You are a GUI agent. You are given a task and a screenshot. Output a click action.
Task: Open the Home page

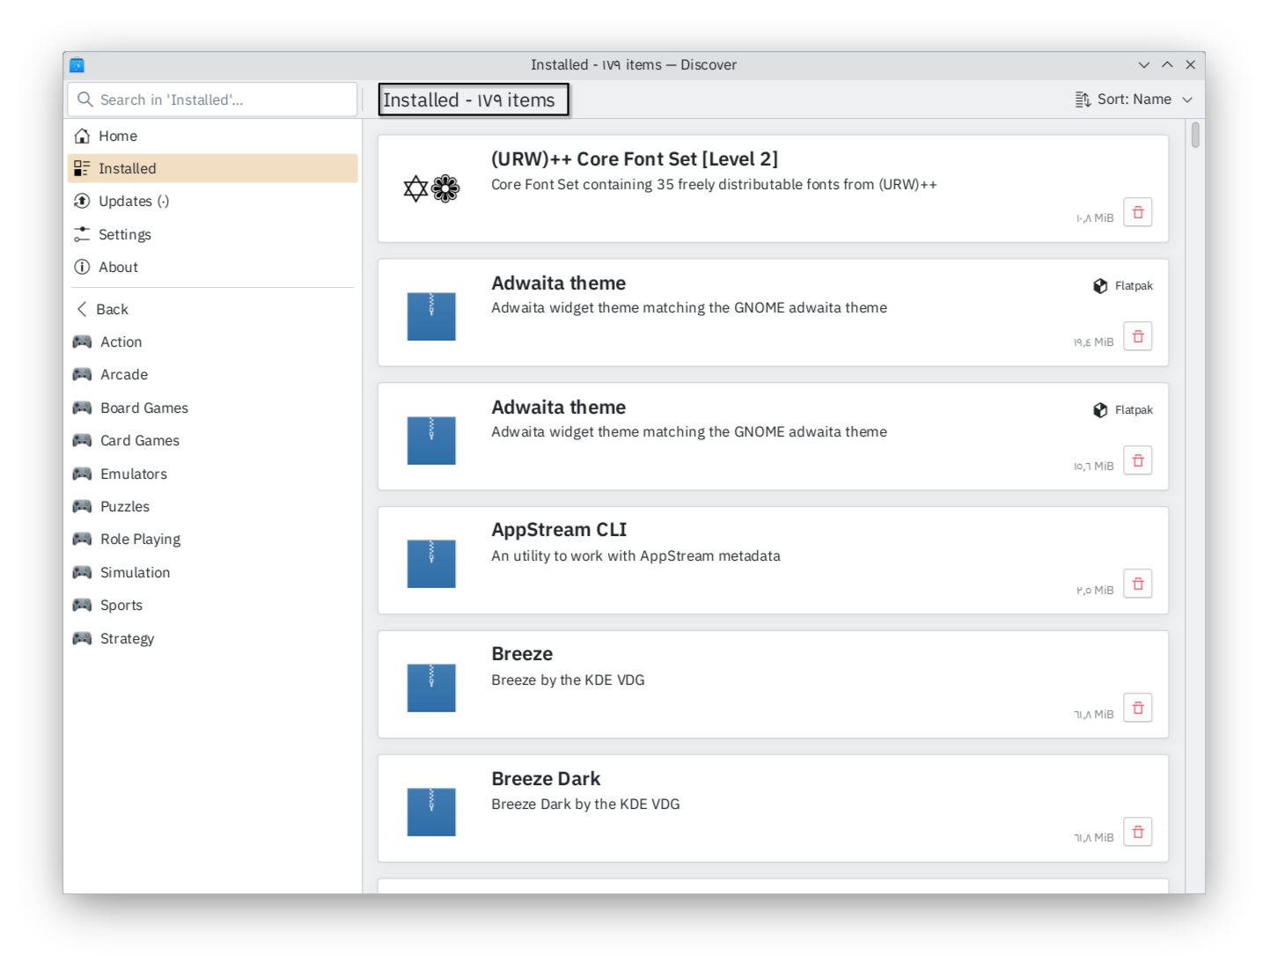coord(212,136)
